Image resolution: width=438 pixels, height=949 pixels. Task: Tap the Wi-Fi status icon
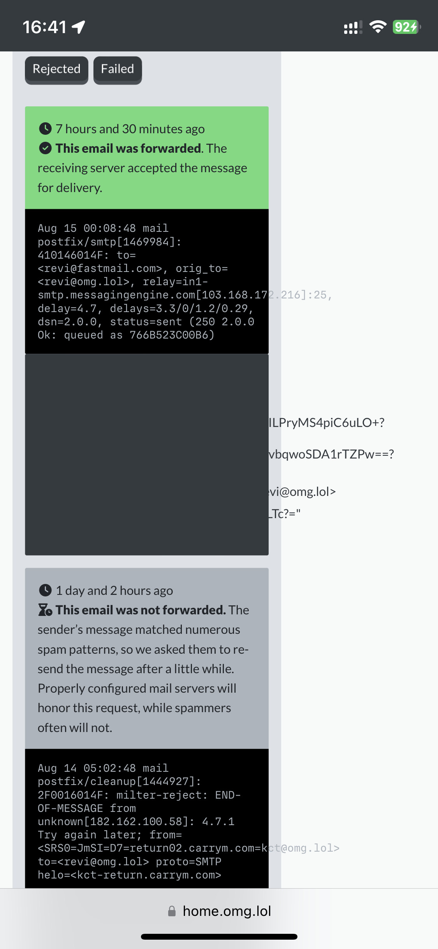[x=378, y=27]
